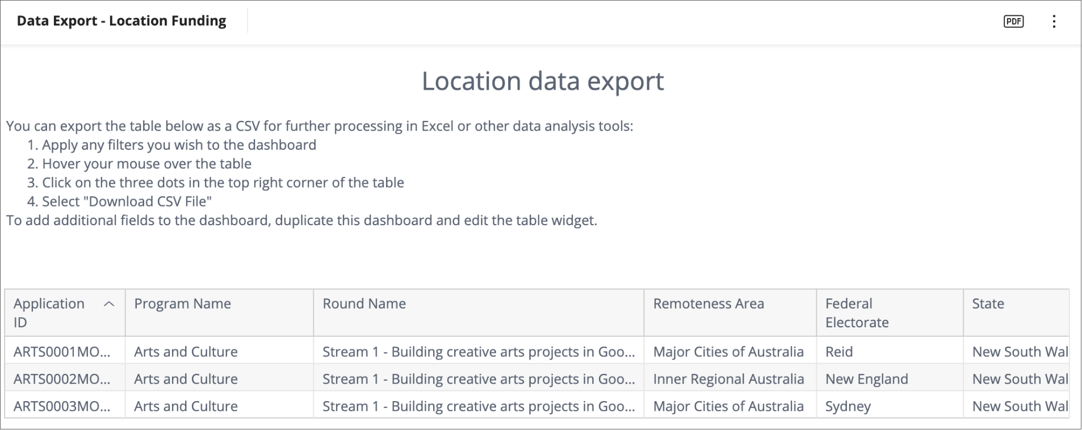Image resolution: width=1082 pixels, height=430 pixels.
Task: Select the Data Export - Location Funding title
Action: [121, 21]
